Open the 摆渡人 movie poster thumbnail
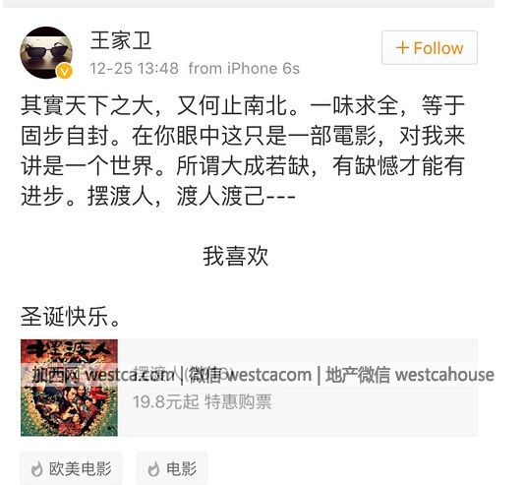This screenshot has width=525, height=485. 69,388
